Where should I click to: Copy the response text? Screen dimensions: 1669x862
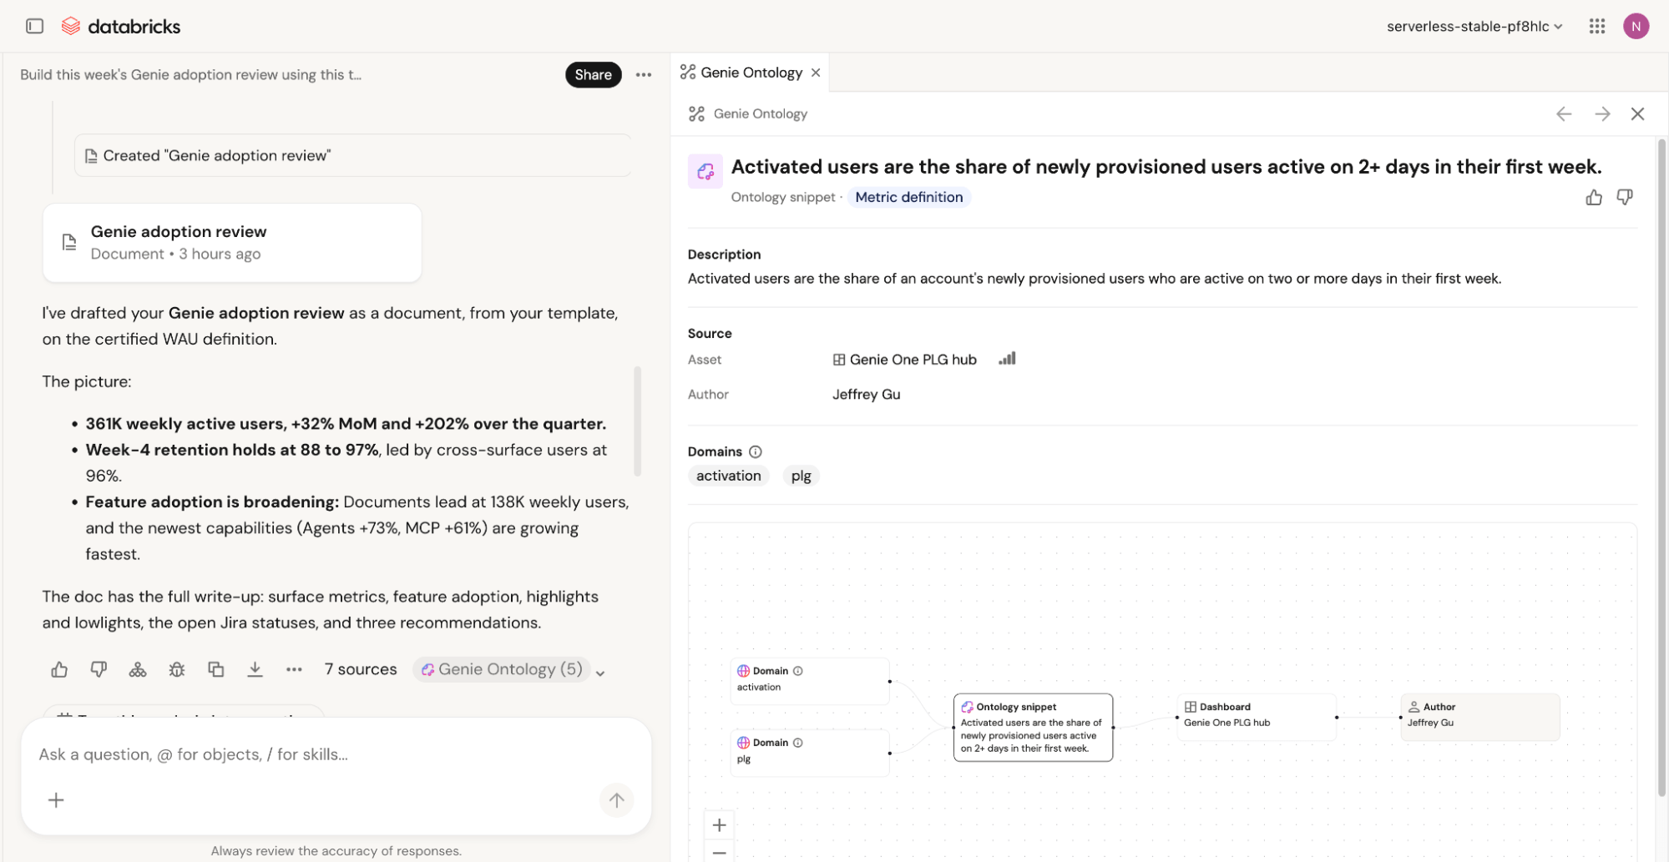coord(216,669)
